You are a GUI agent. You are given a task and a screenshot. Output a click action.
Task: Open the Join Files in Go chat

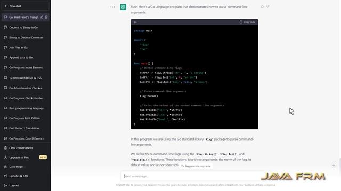25,47
